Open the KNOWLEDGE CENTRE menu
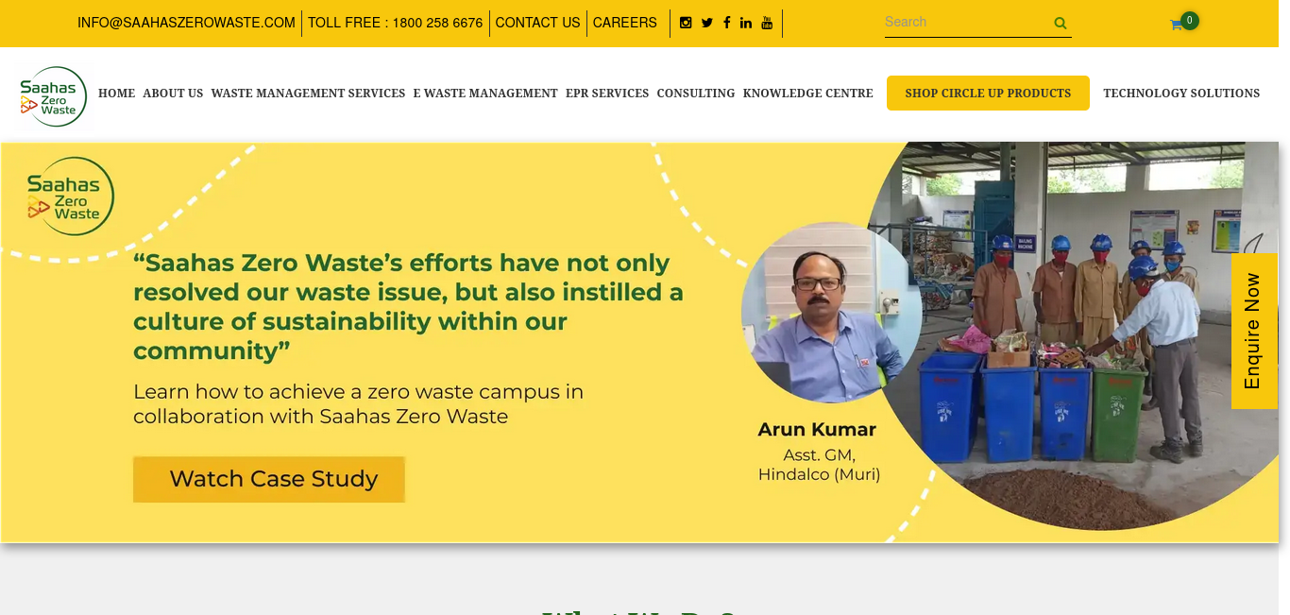This screenshot has width=1290, height=615. point(808,94)
